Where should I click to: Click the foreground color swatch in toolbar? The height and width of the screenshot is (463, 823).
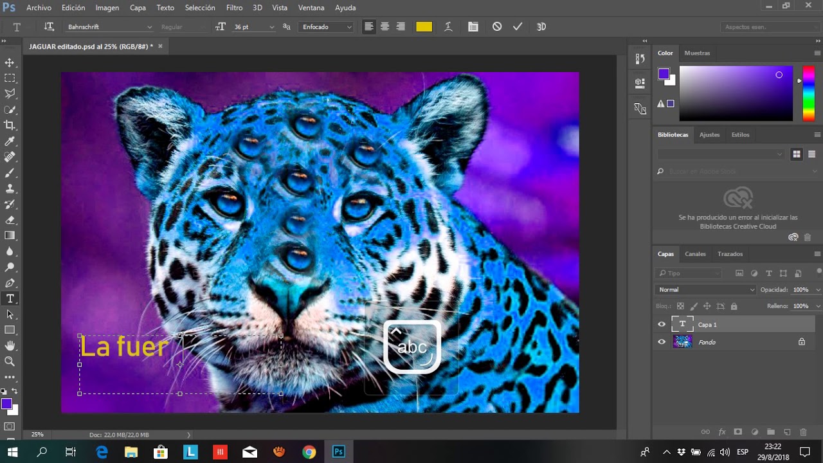pos(6,404)
